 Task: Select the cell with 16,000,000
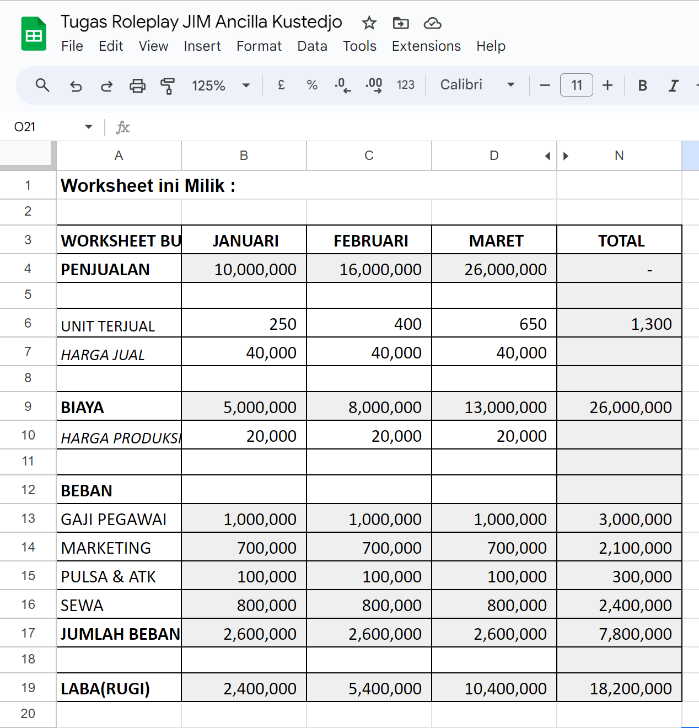pos(369,269)
